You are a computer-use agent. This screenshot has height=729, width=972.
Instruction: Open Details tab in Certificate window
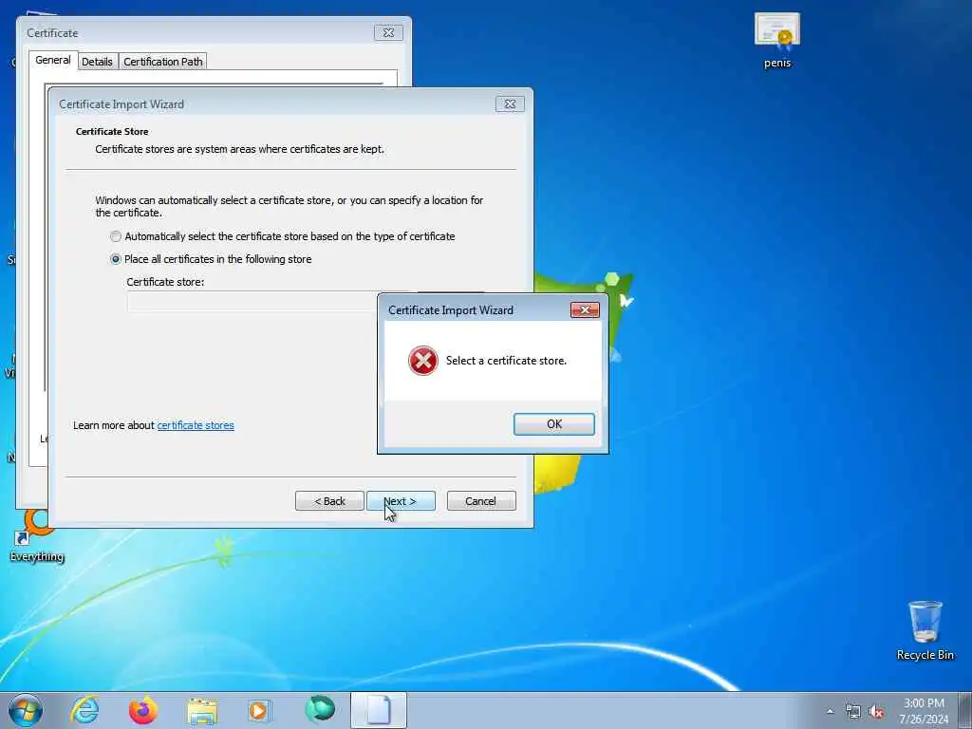(98, 62)
